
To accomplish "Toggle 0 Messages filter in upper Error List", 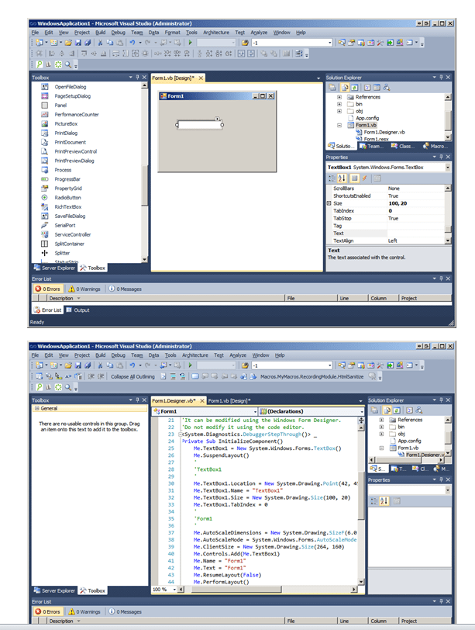I will [126, 289].
